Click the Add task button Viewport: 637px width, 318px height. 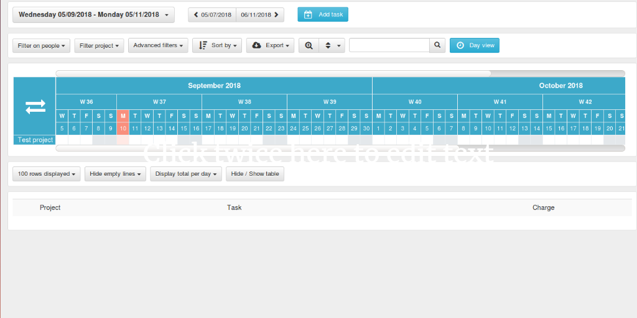point(323,14)
